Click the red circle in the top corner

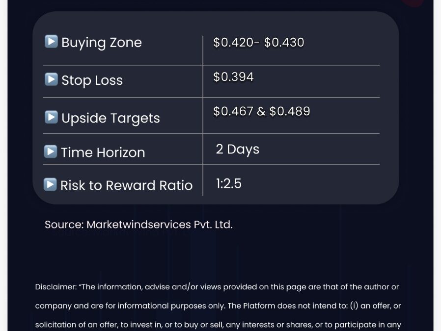coord(413,3)
